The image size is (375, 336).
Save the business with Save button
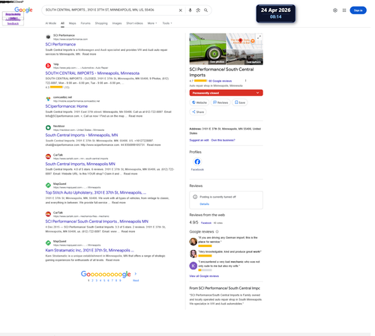tap(240, 103)
